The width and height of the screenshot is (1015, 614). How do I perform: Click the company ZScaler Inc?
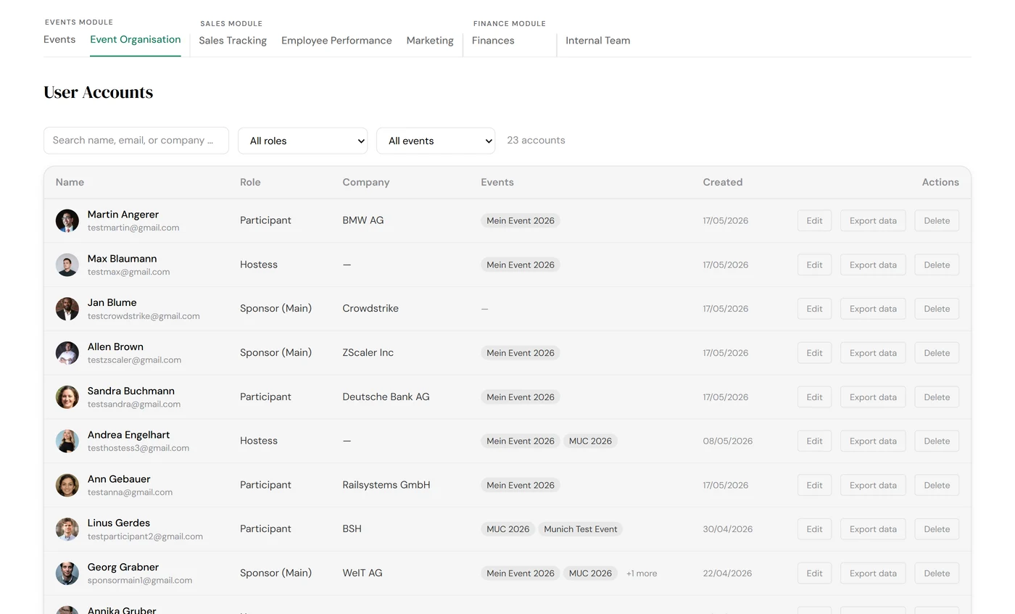(x=368, y=353)
